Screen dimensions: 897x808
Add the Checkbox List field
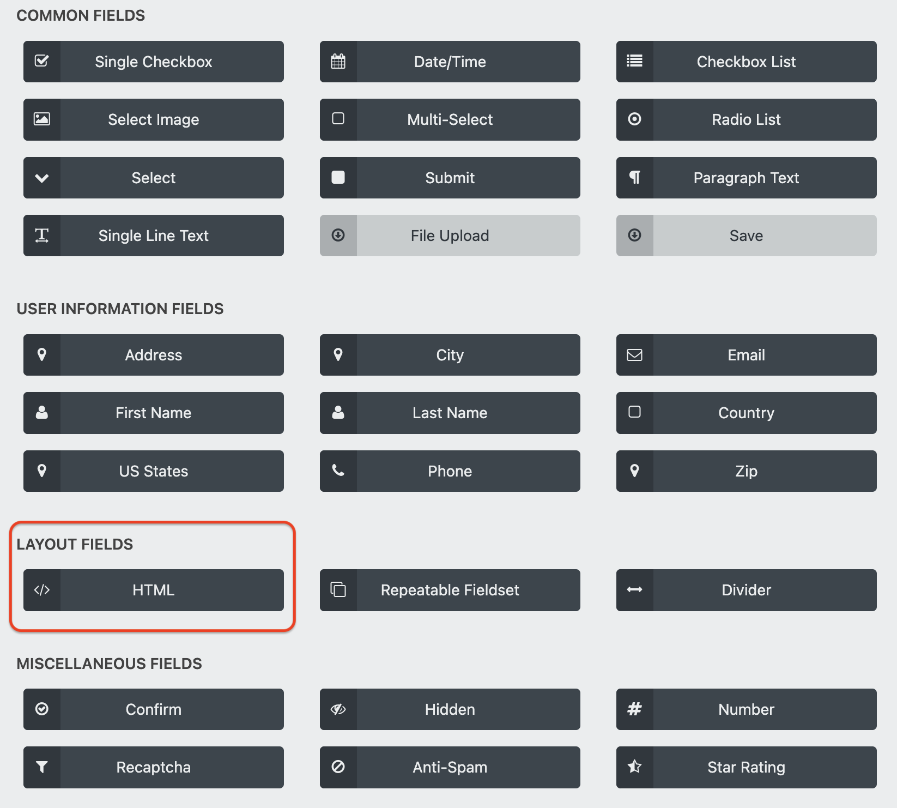pyautogui.click(x=746, y=62)
